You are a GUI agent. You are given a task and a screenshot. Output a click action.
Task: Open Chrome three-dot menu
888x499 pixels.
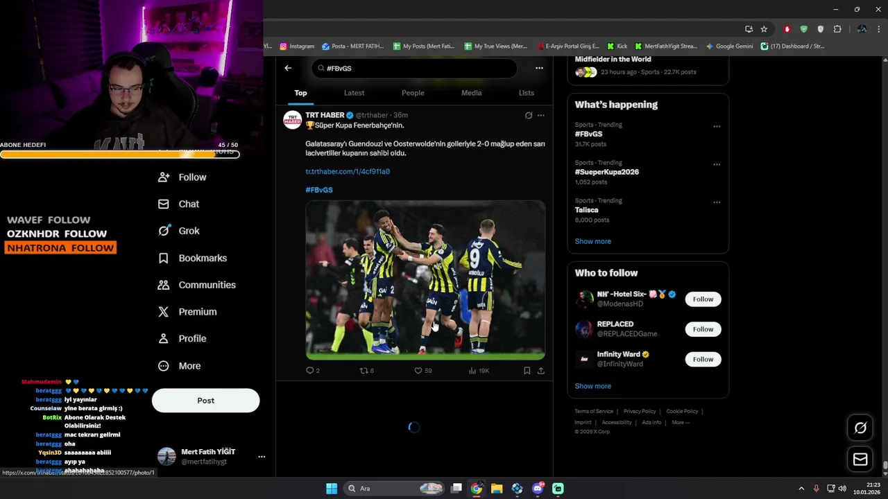pyautogui.click(x=879, y=29)
